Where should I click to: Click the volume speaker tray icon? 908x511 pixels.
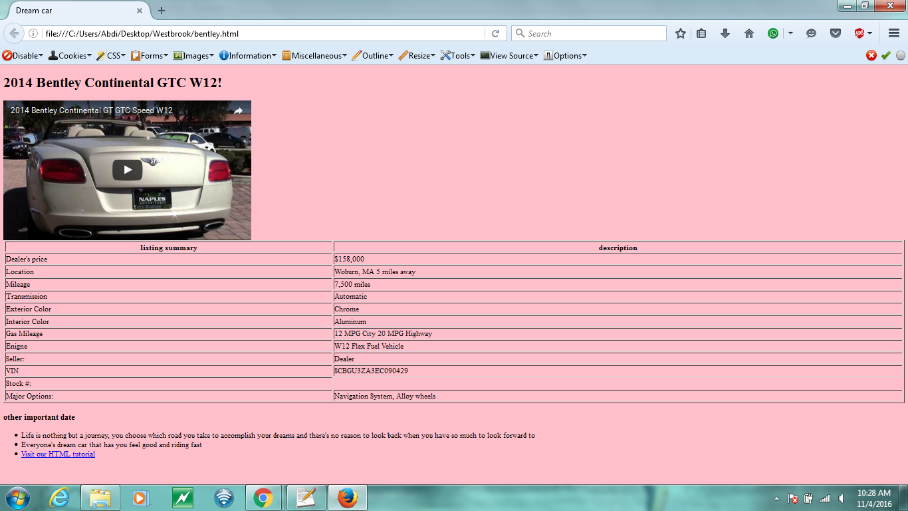842,498
